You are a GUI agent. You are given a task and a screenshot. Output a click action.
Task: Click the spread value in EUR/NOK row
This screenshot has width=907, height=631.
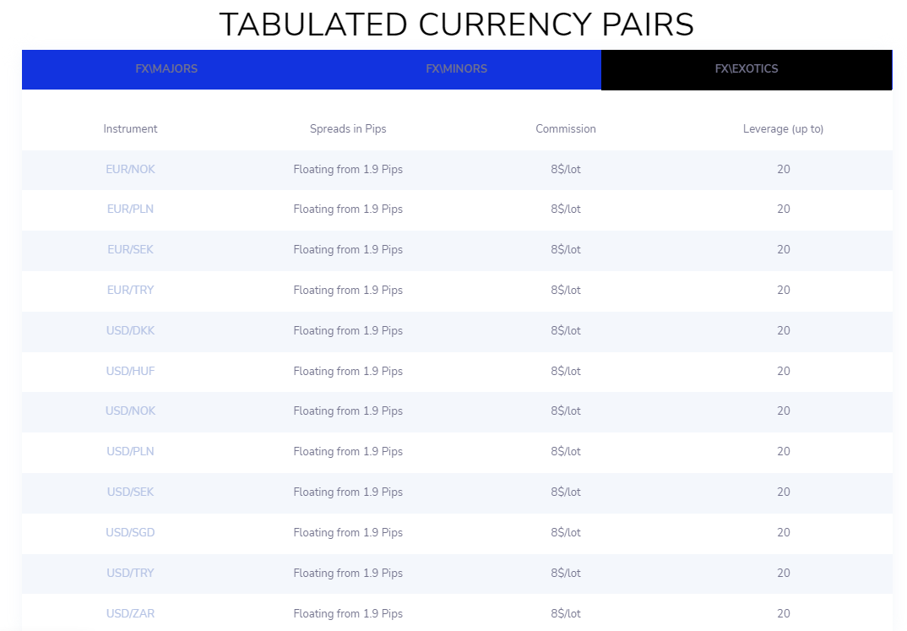[348, 170]
